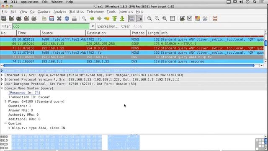Toggle packet list colorize button
The width and height of the screenshot is (268, 151).
click(x=132, y=18)
